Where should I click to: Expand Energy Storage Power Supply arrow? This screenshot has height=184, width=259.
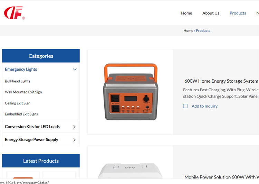(x=75, y=140)
